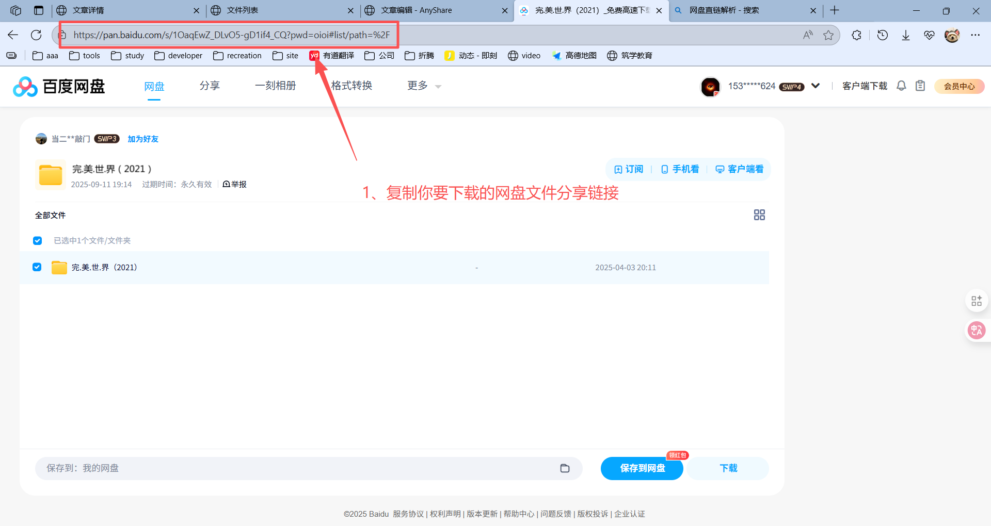The height and width of the screenshot is (526, 991).
Task: Open the notification bell icon
Action: point(901,86)
